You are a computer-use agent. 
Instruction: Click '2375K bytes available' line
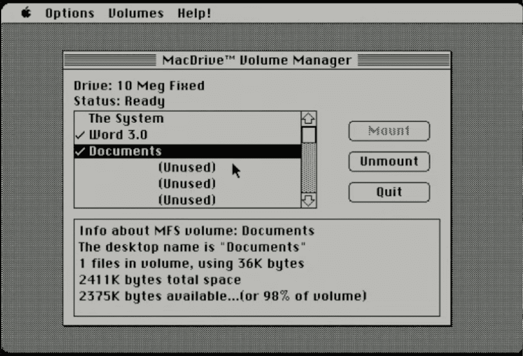click(x=223, y=296)
